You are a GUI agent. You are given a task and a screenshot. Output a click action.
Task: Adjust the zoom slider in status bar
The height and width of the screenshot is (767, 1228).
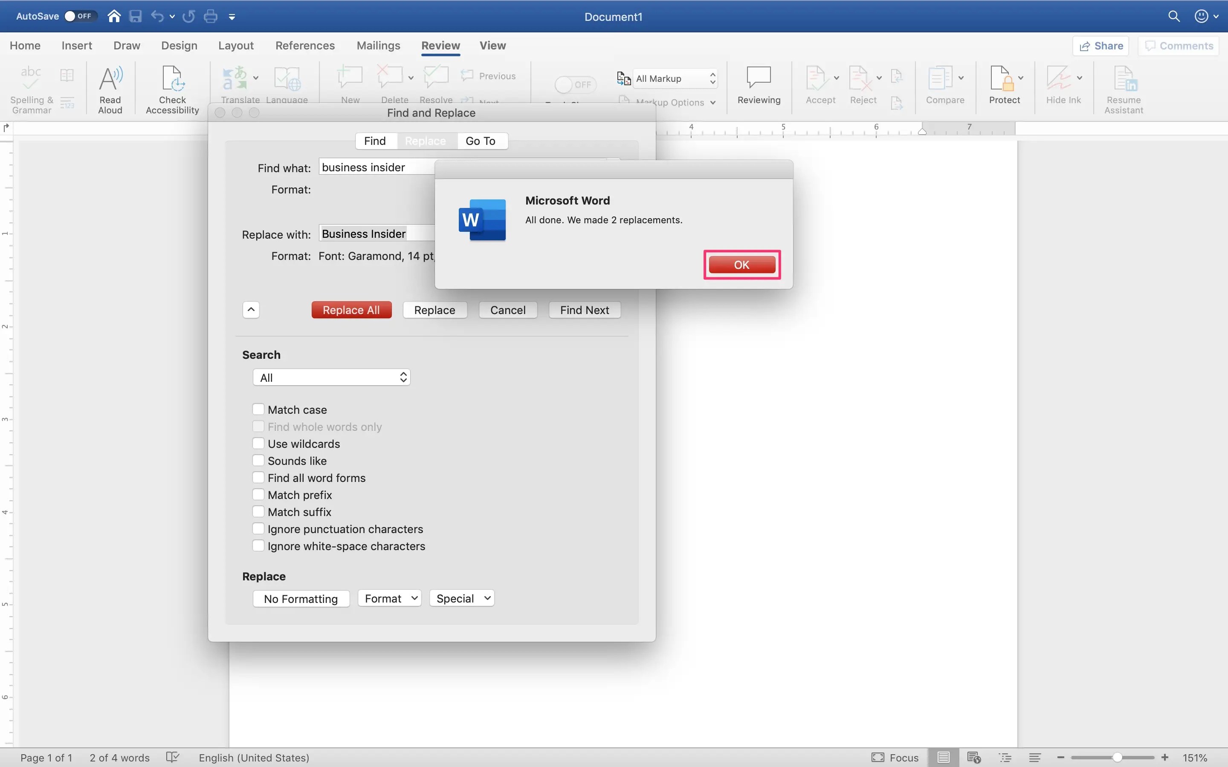click(1117, 757)
